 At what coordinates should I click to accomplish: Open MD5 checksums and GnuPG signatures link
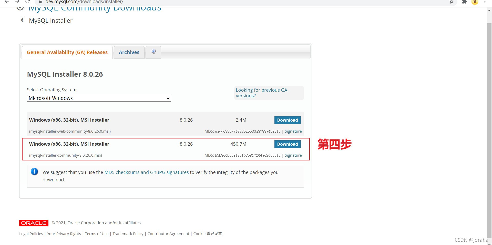147,172
